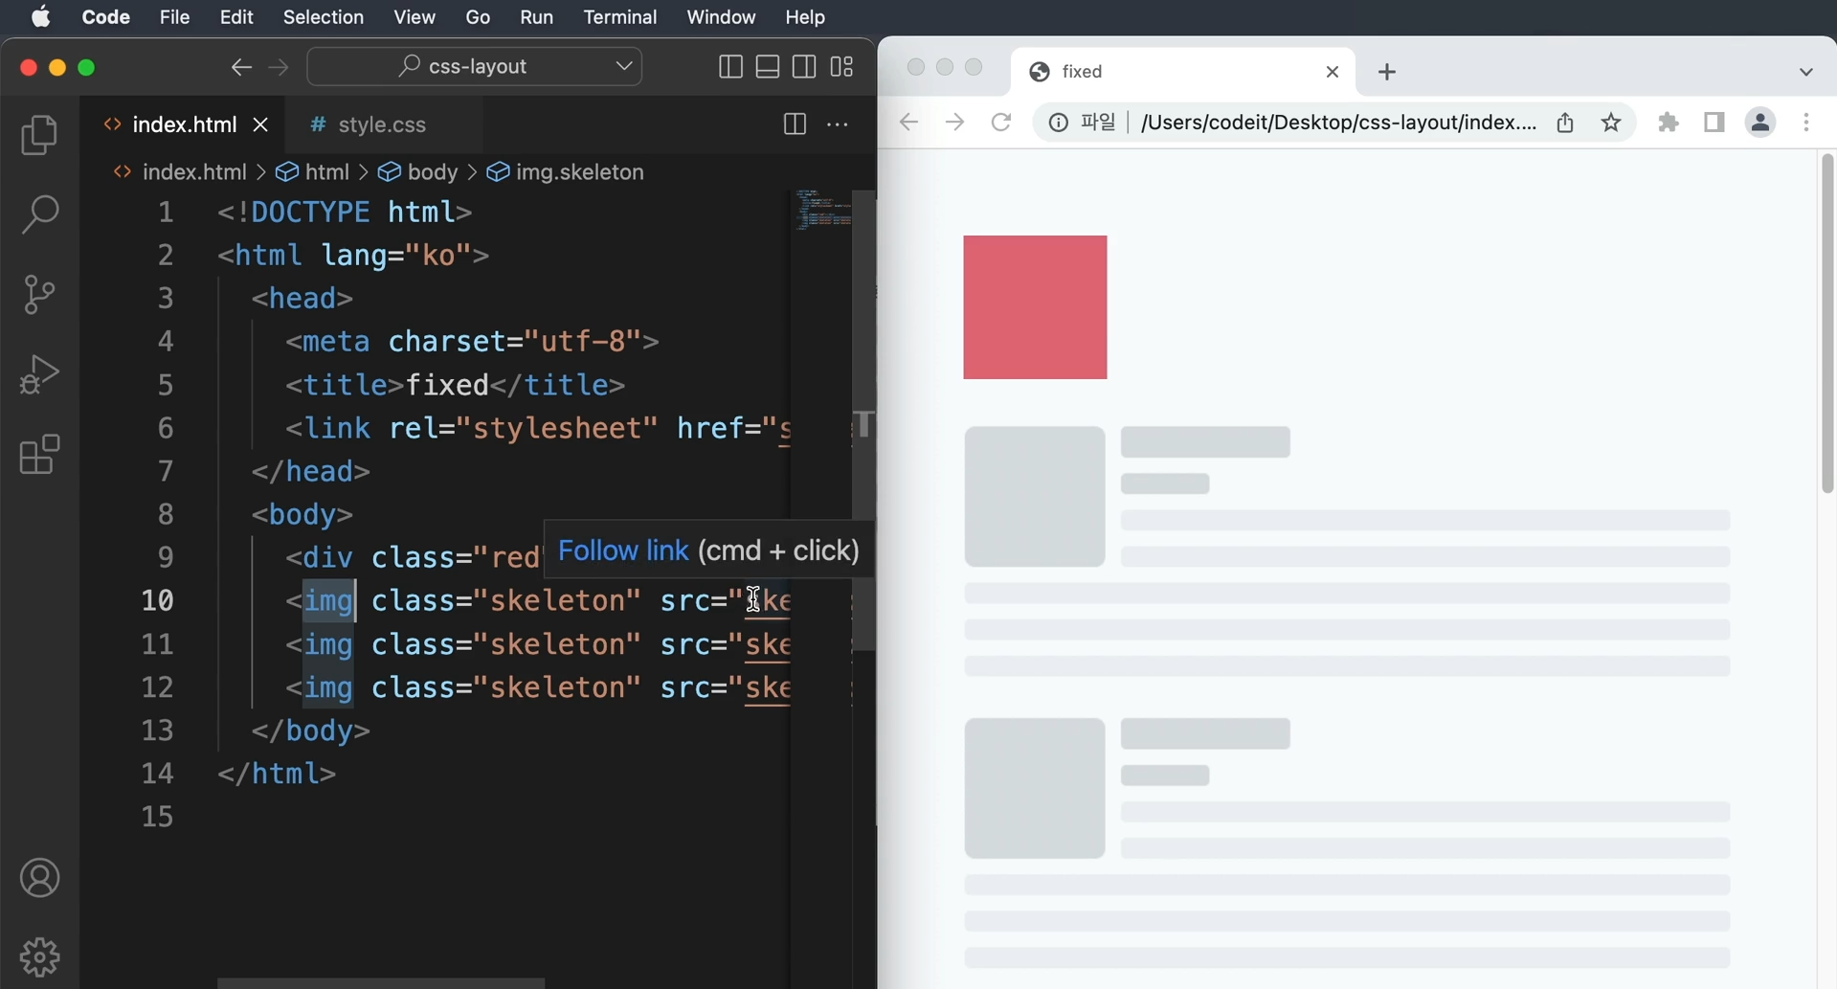Click the browser page vertical scrollbar
The width and height of the screenshot is (1837, 989).
1827,324
